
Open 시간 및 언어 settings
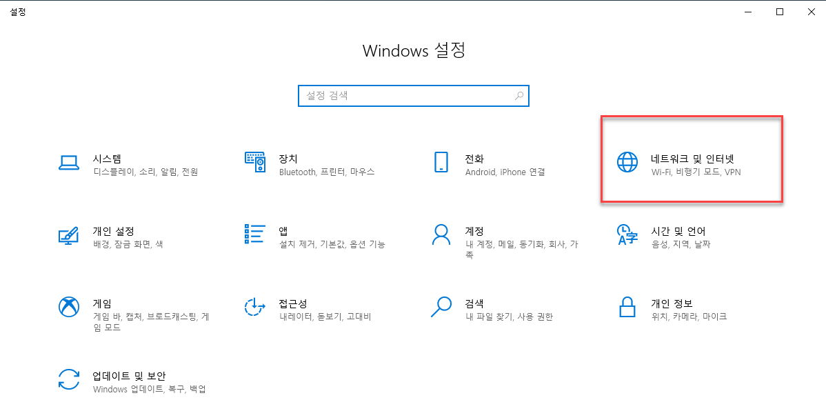tap(678, 231)
